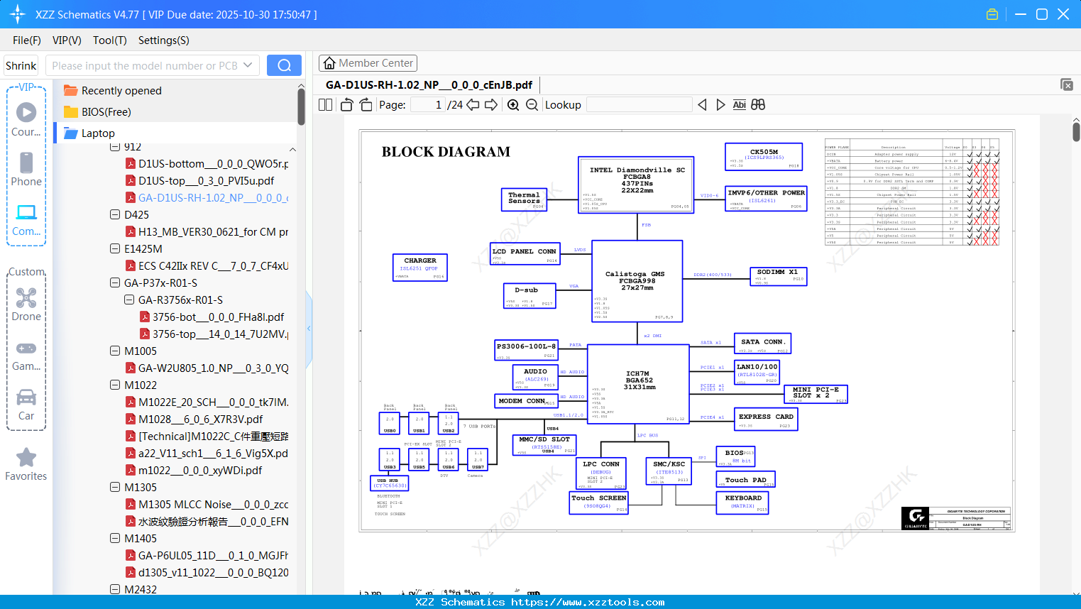Select the Laptop folder
The image size is (1081, 609).
coord(98,133)
